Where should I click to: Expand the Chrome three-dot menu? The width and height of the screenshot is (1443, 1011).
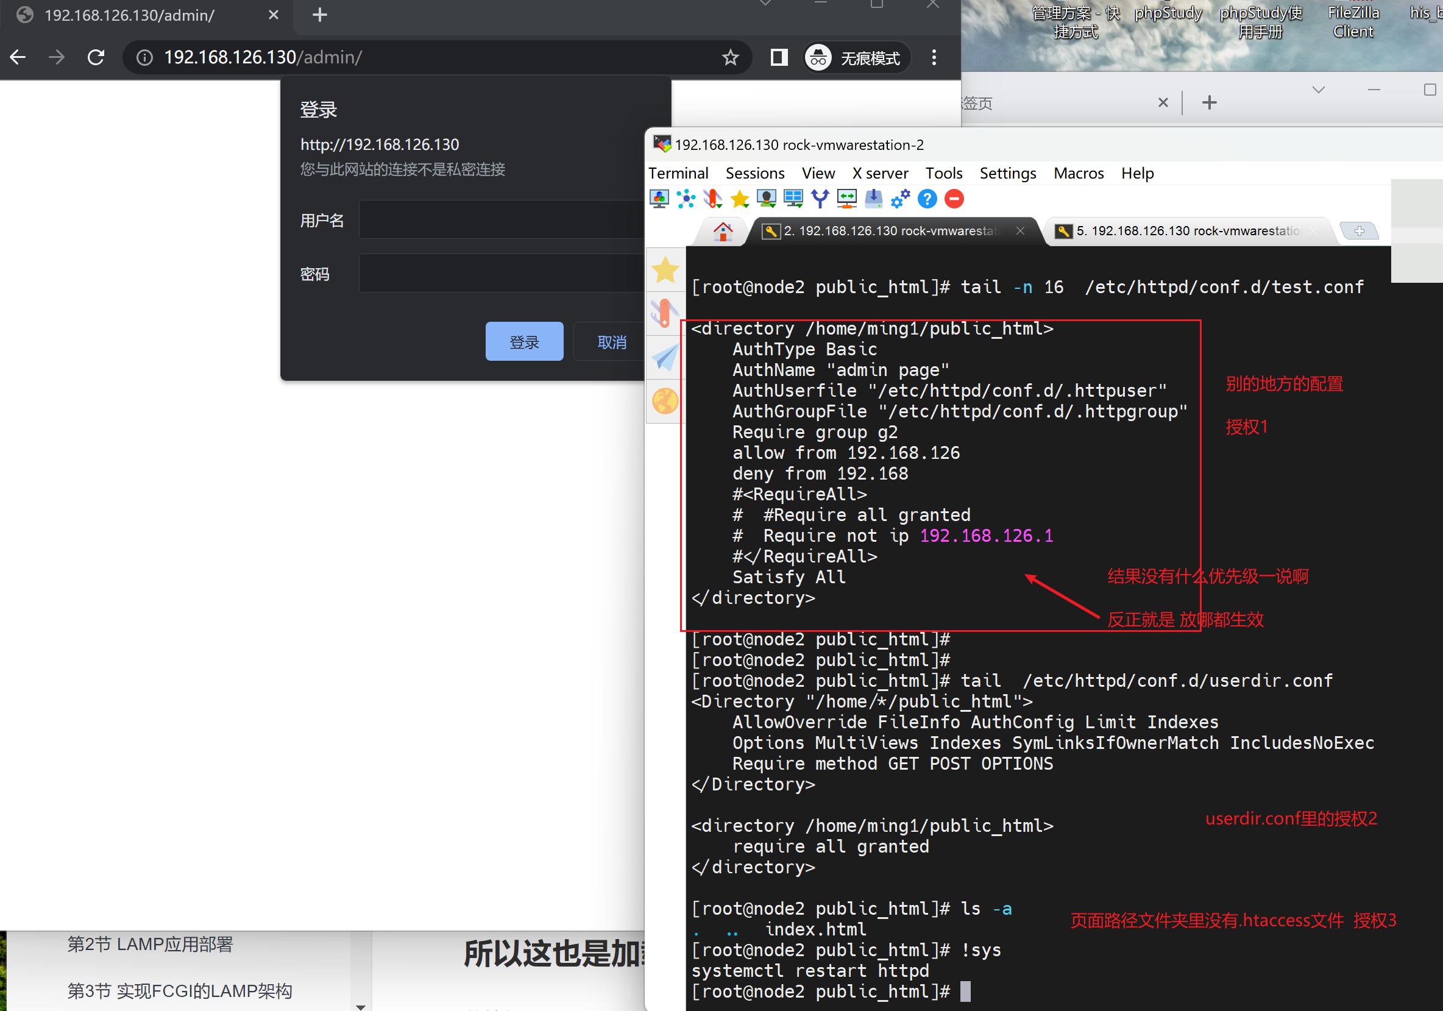coord(934,58)
